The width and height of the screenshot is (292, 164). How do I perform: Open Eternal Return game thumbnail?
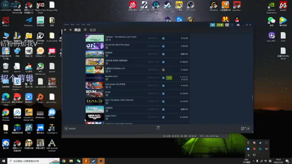click(95, 109)
